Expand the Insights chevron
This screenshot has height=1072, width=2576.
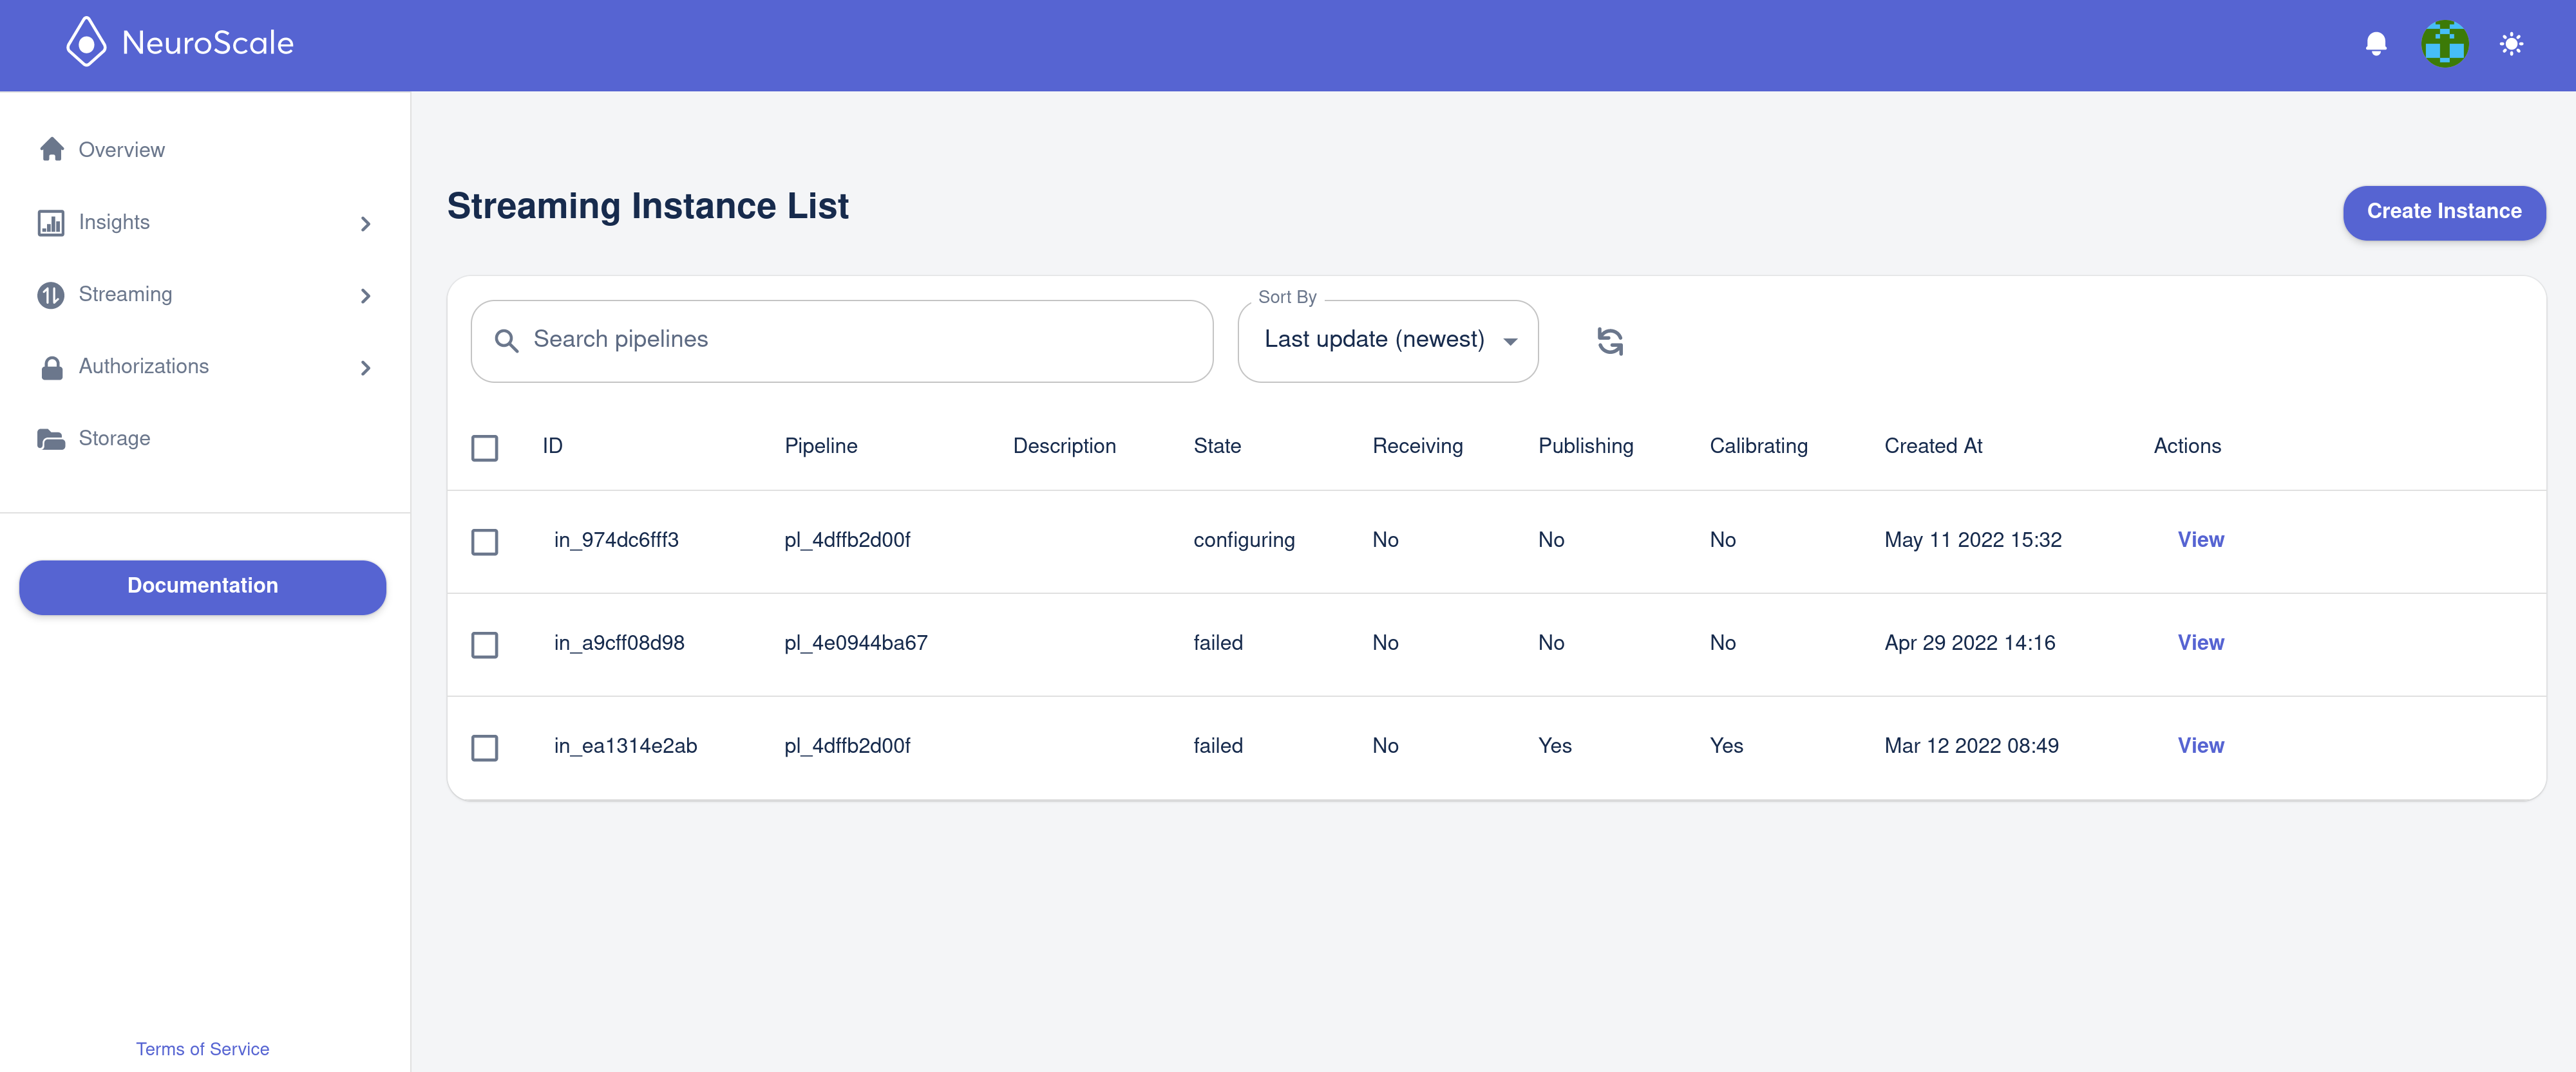365,224
